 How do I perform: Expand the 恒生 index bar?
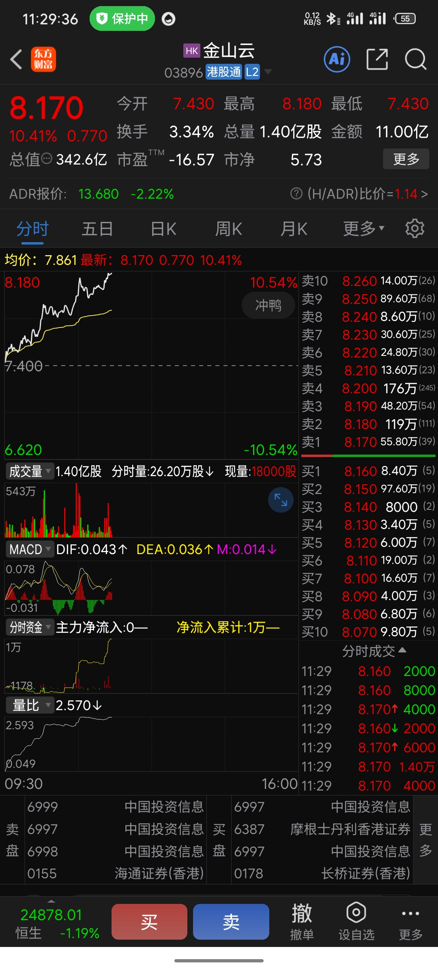click(51, 901)
